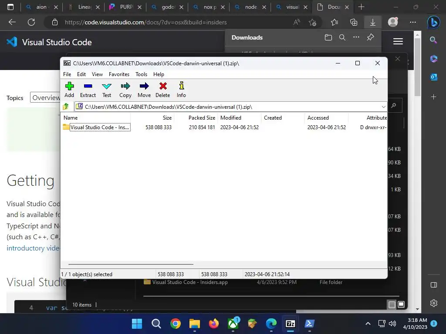Switch to the 'nox p' browser tab
Viewport: 446px width, 334px height.
209,7
